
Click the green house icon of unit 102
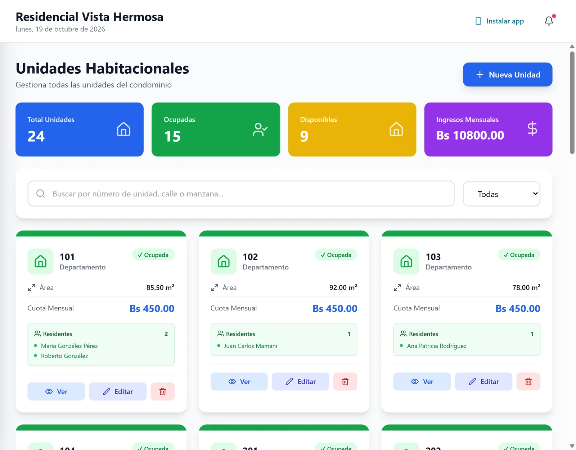(x=224, y=261)
